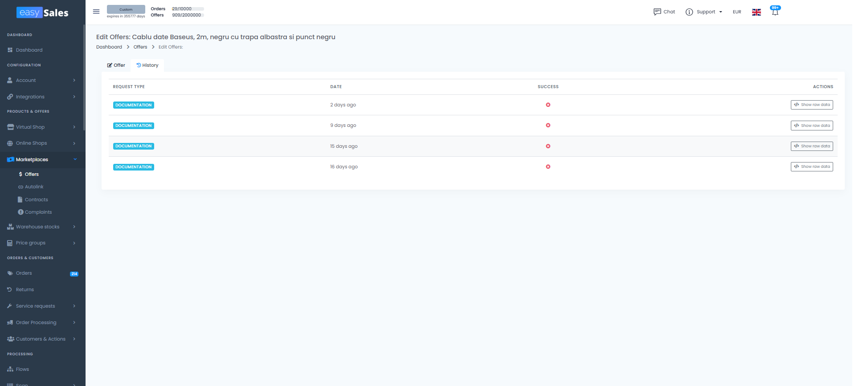
Task: Collapse the Marketplaces menu chevron
Action: tap(75, 159)
